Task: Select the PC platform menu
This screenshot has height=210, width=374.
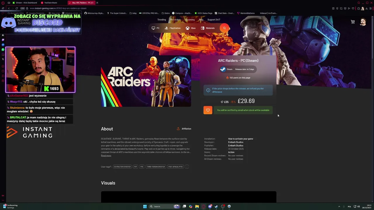Action: tap(155, 28)
